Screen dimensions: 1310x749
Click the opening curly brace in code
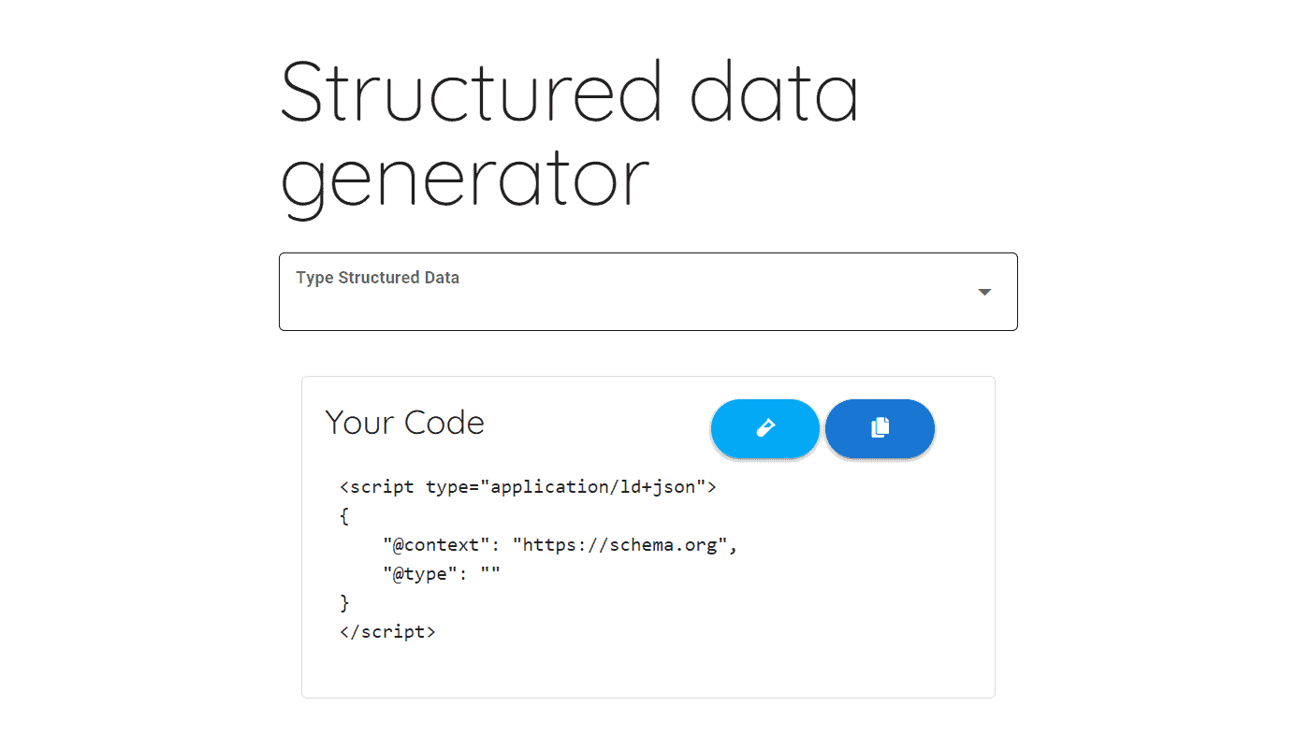344,516
